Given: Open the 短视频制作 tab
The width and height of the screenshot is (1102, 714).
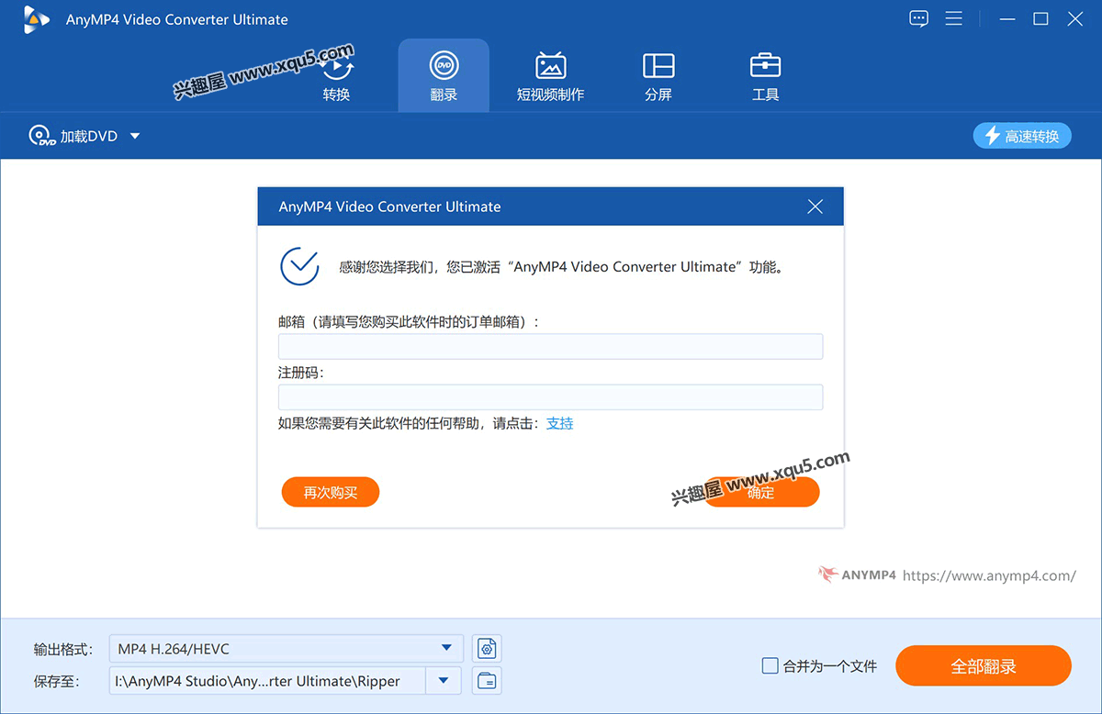Looking at the screenshot, I should [550, 77].
